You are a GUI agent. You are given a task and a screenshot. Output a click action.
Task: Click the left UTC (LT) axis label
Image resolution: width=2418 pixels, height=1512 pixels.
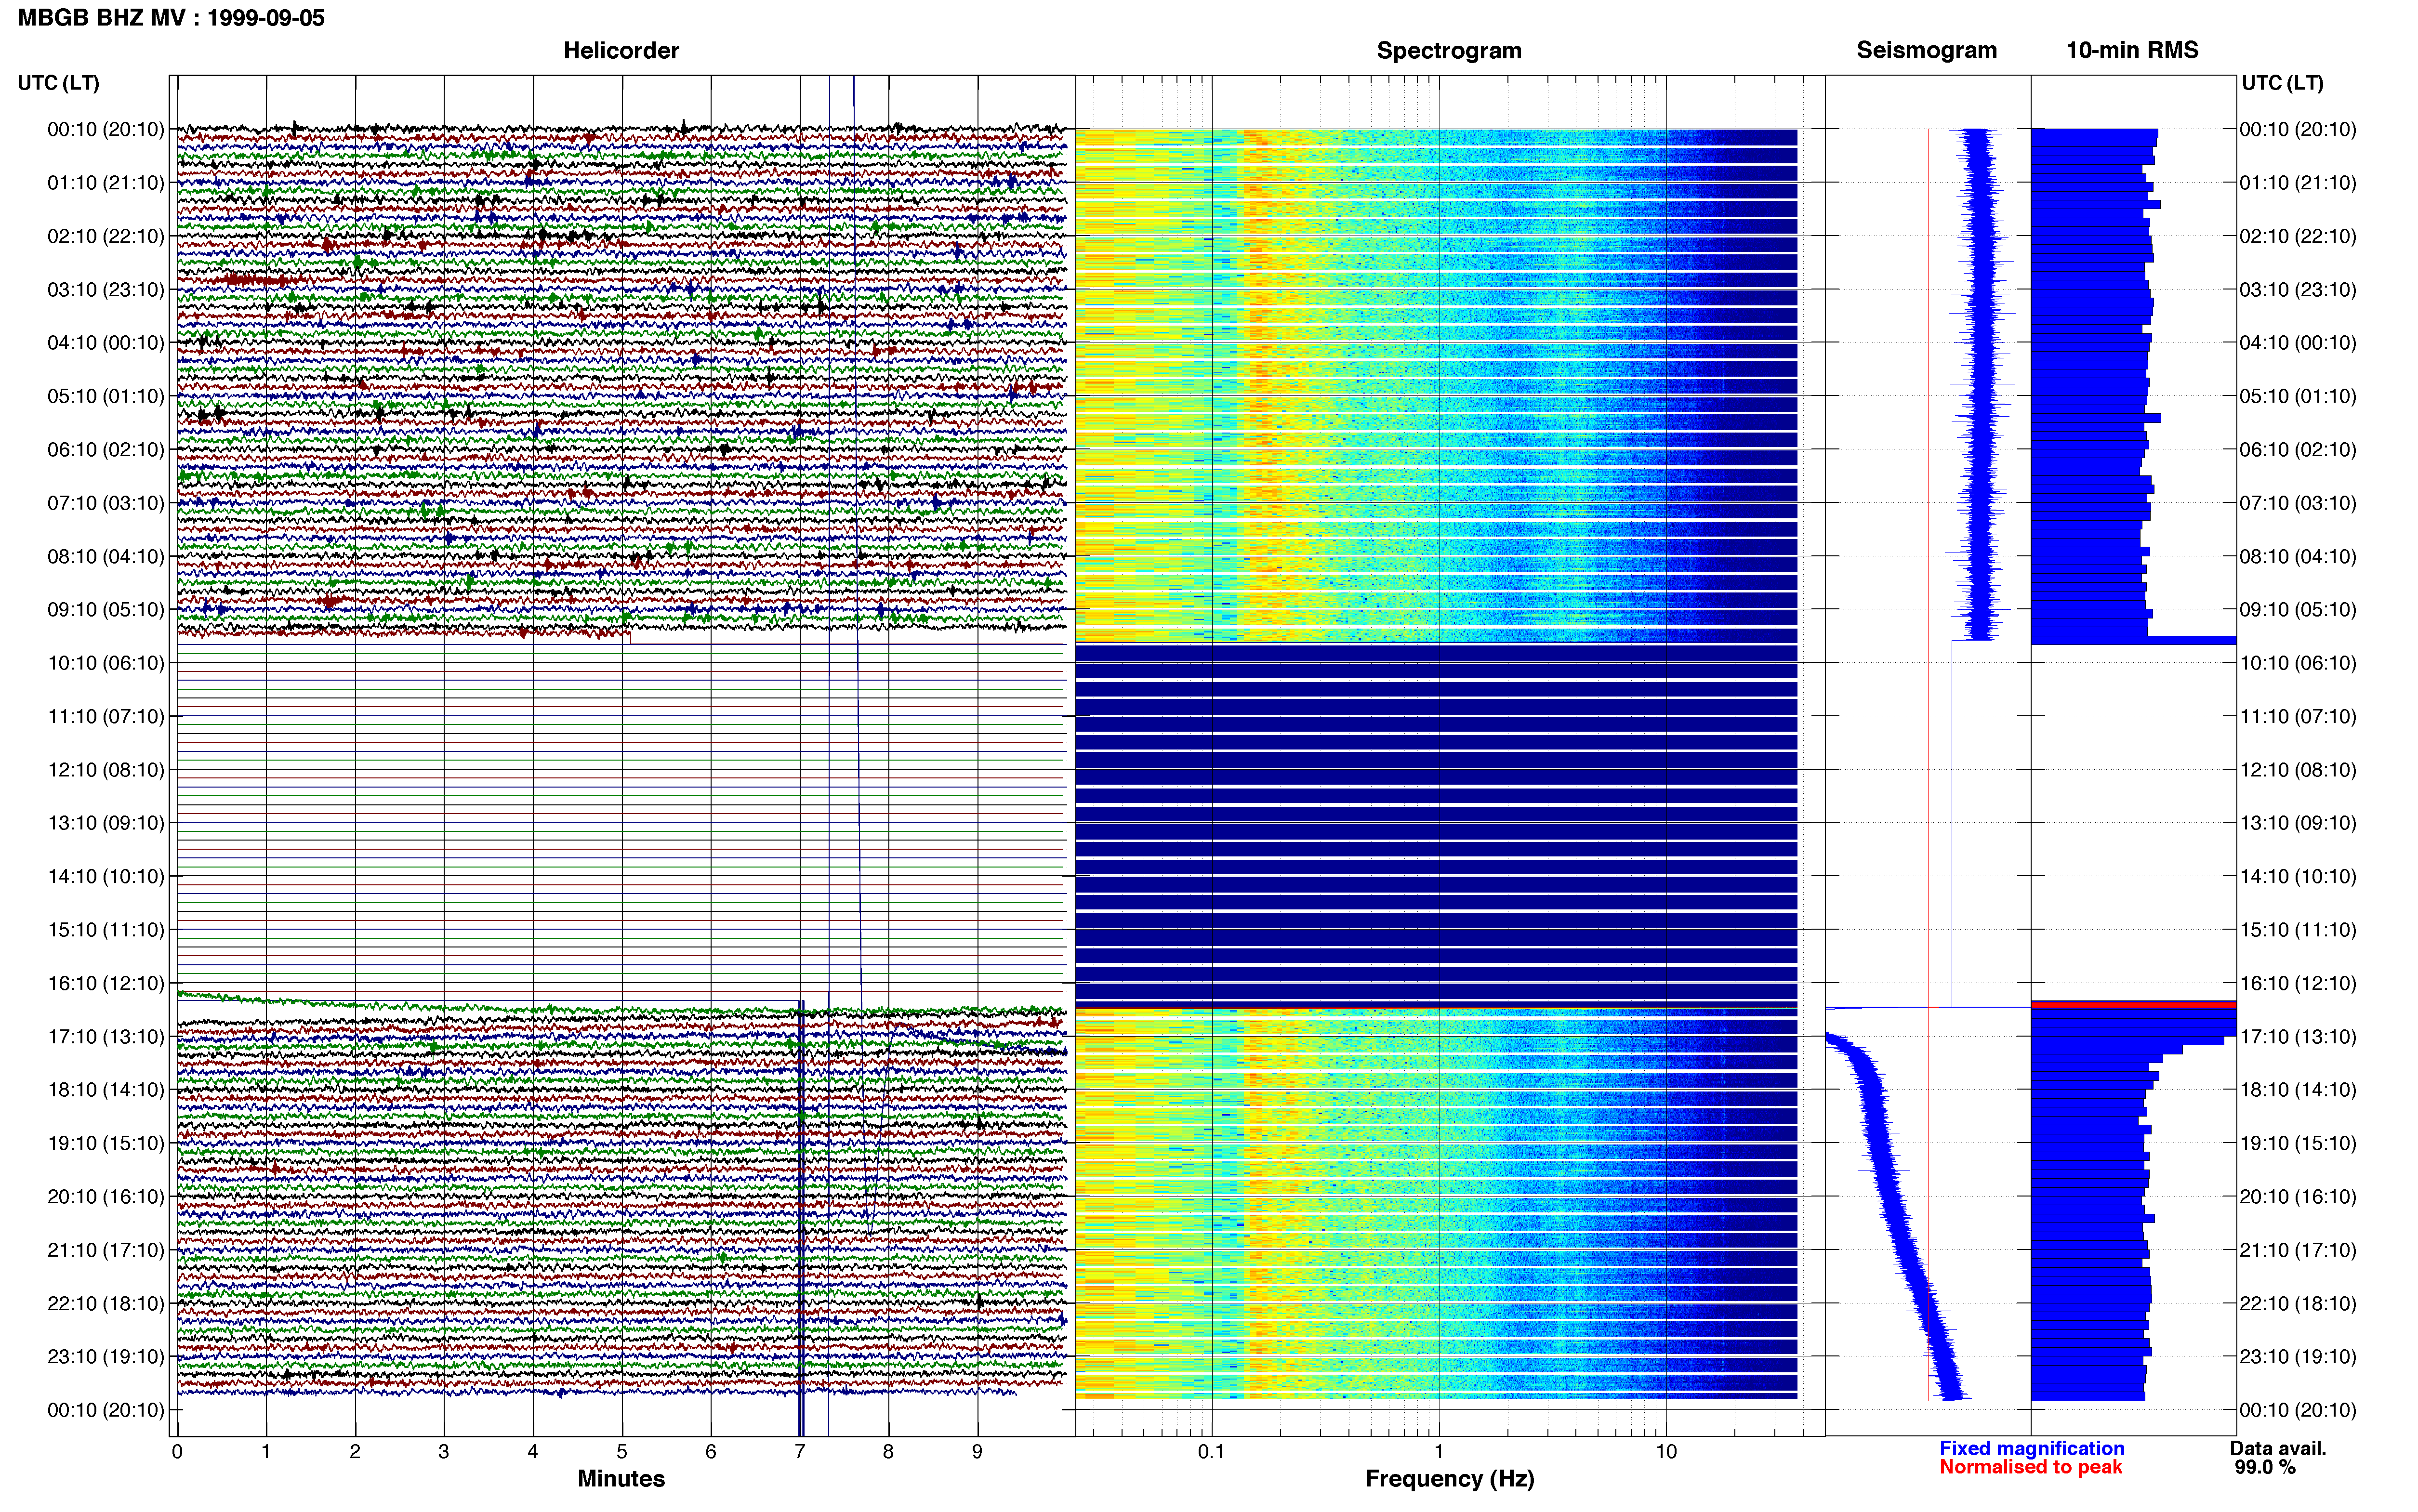click(x=59, y=83)
